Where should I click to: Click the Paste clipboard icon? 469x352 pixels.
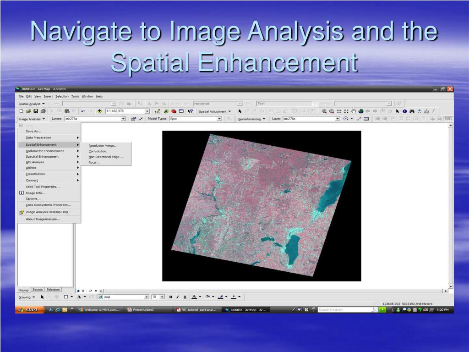pyautogui.click(x=67, y=111)
